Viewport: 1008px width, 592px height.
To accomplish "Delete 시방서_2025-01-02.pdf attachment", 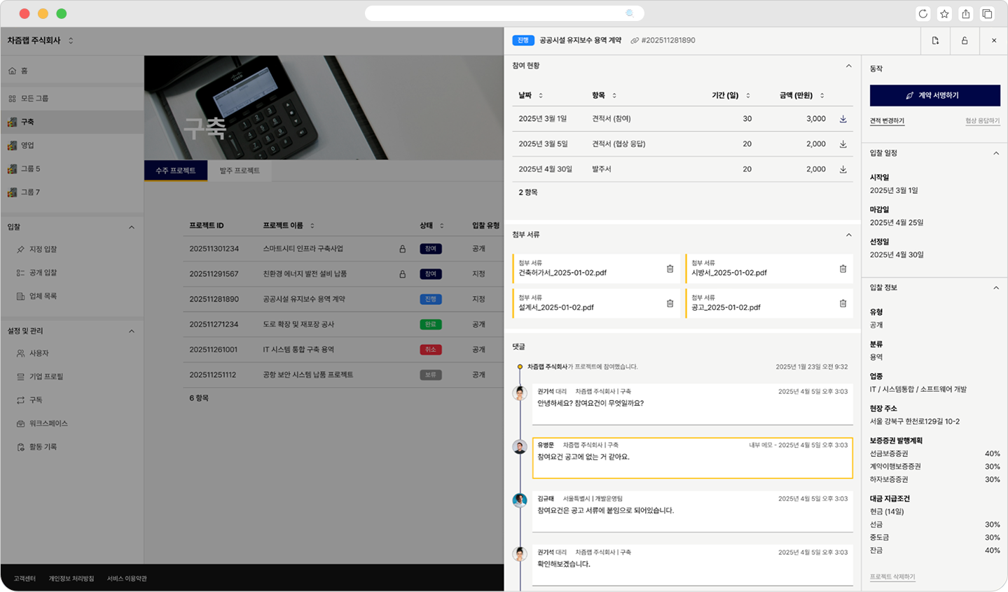I will tap(843, 269).
